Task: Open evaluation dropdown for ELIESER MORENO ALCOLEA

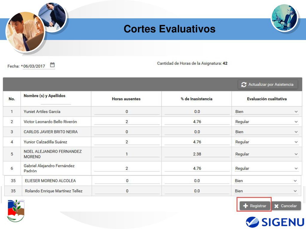Action: [266, 181]
